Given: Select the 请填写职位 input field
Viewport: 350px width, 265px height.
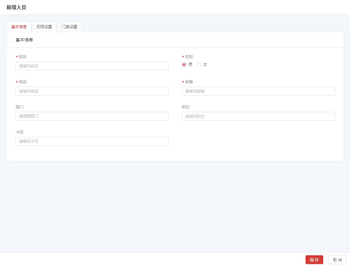Looking at the screenshot, I should [258, 116].
